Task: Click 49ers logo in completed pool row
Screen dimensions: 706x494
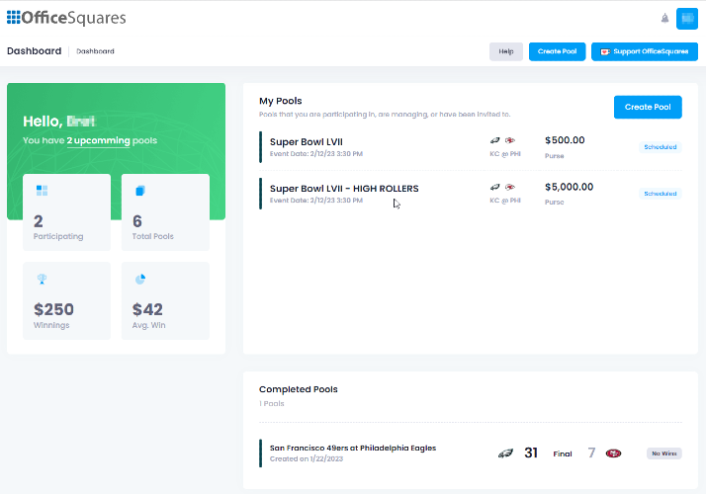Action: (613, 453)
